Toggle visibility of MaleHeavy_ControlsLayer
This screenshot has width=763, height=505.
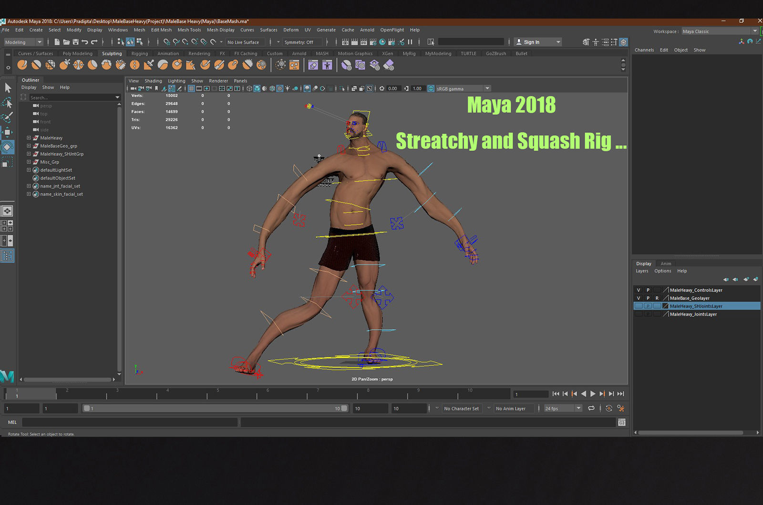(639, 290)
